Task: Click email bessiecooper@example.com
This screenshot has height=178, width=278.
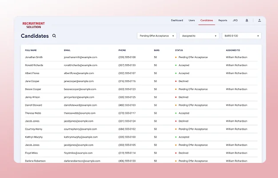Action: click(x=80, y=89)
